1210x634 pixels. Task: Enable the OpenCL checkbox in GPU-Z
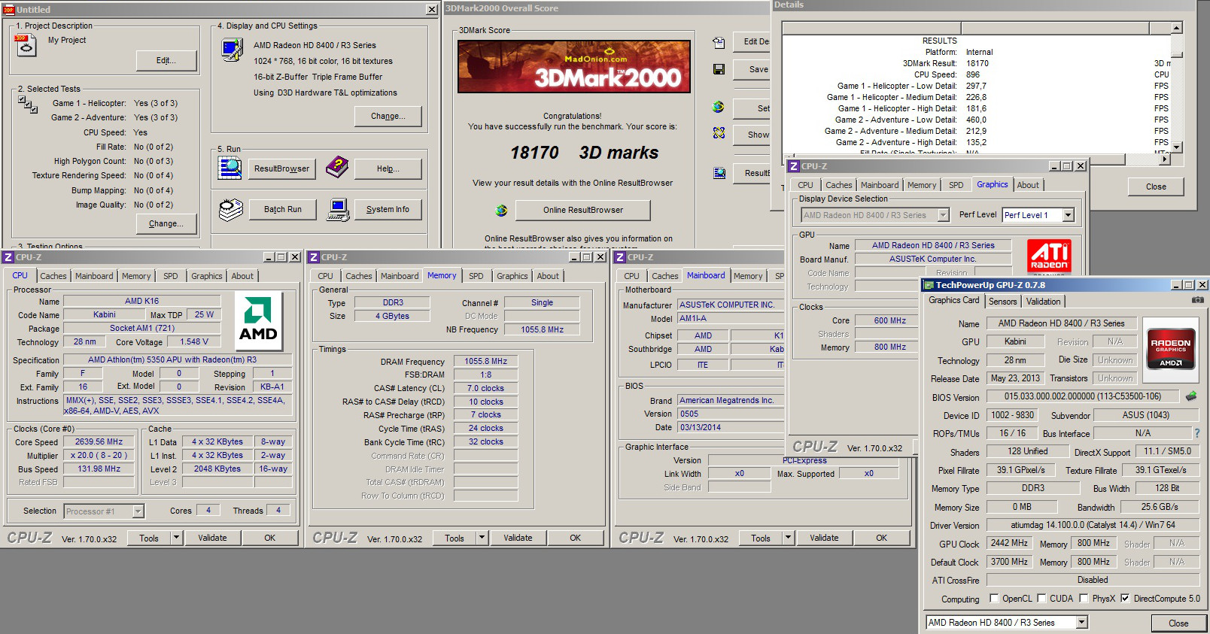click(994, 599)
